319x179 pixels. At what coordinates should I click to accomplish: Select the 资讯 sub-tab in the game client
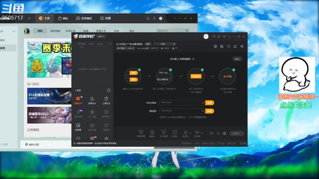tap(40, 31)
